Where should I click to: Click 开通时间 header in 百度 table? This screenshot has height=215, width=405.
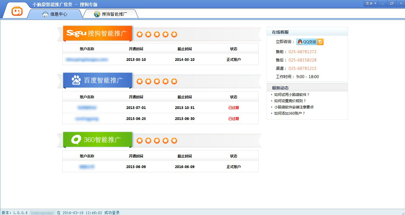point(136,97)
